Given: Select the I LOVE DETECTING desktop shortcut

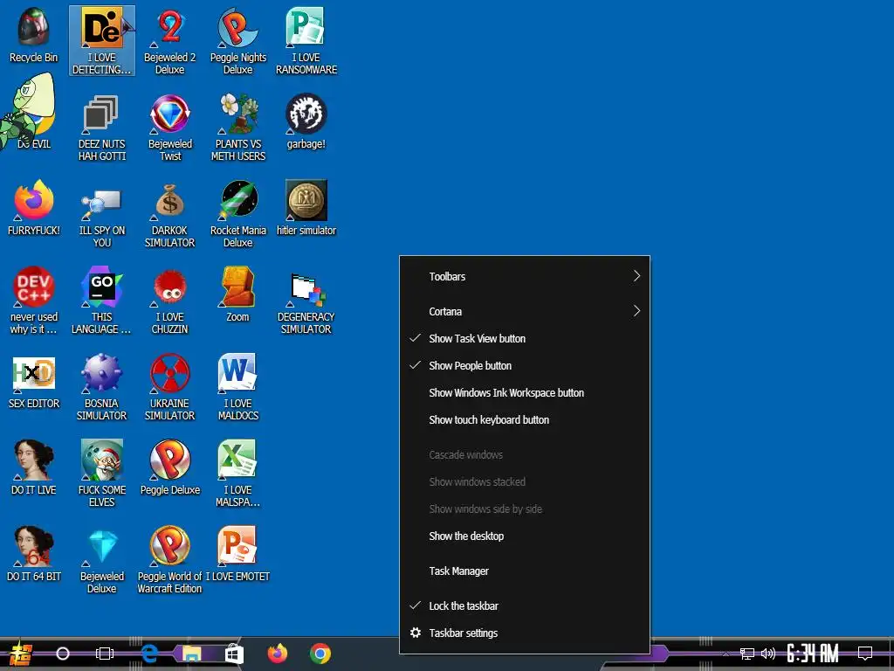Looking at the screenshot, I should pyautogui.click(x=101, y=41).
